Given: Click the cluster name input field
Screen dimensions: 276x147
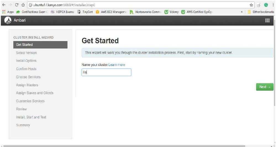Looking at the screenshot, I should [106, 72].
